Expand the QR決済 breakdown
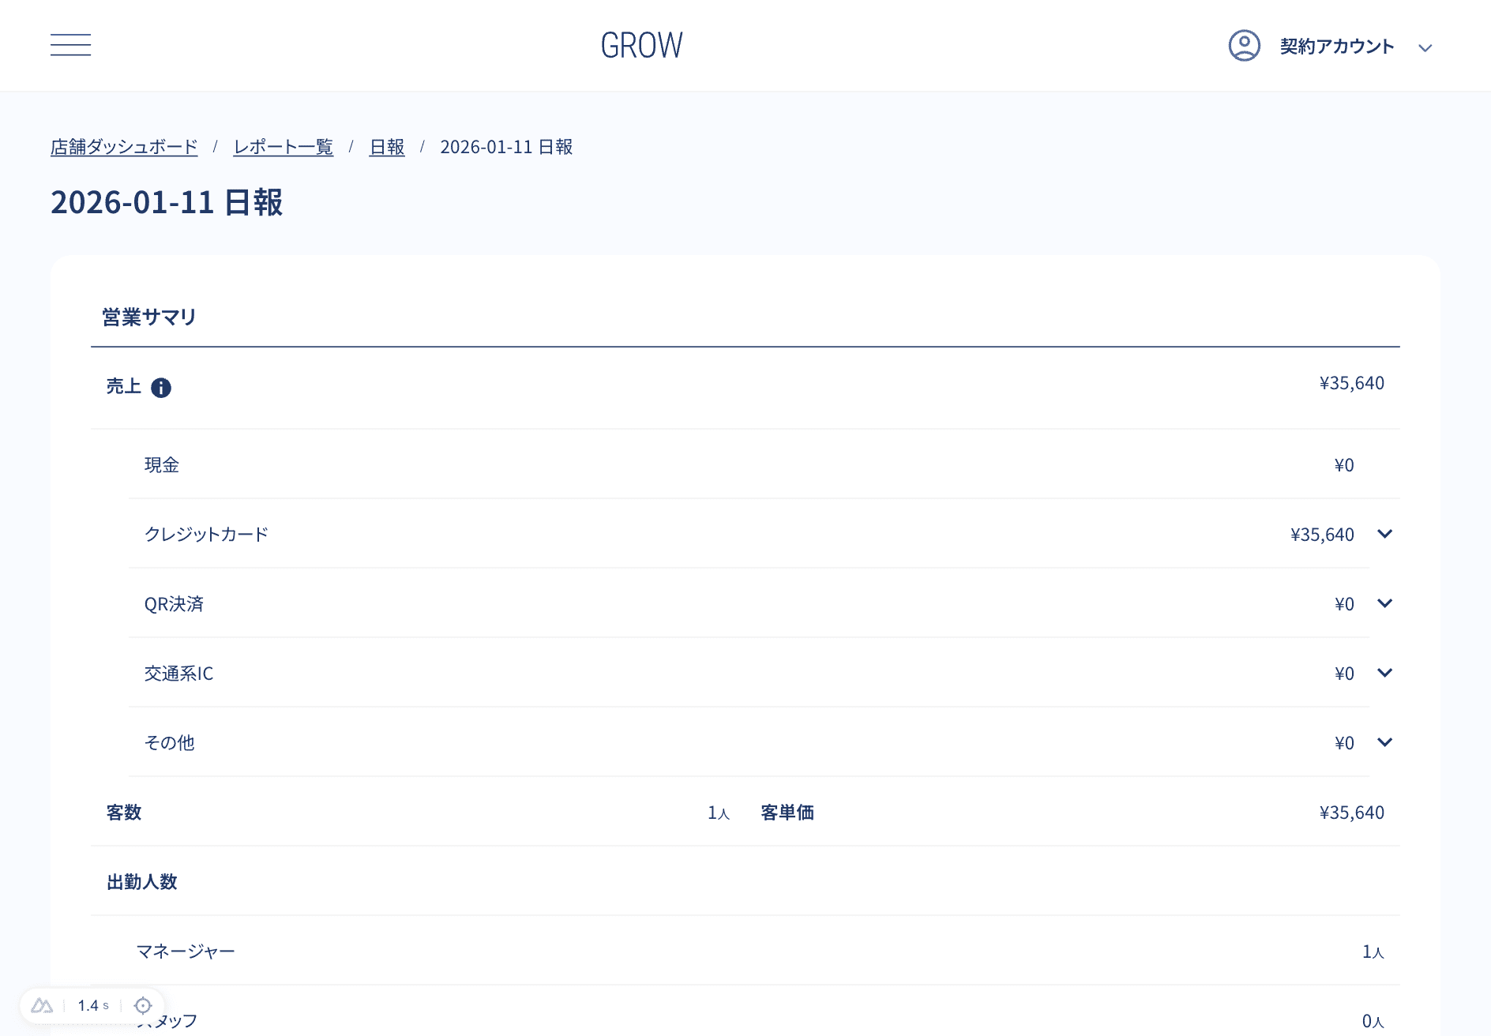This screenshot has height=1036, width=1491. coord(1384,603)
